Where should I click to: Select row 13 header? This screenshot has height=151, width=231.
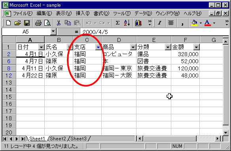9,83
